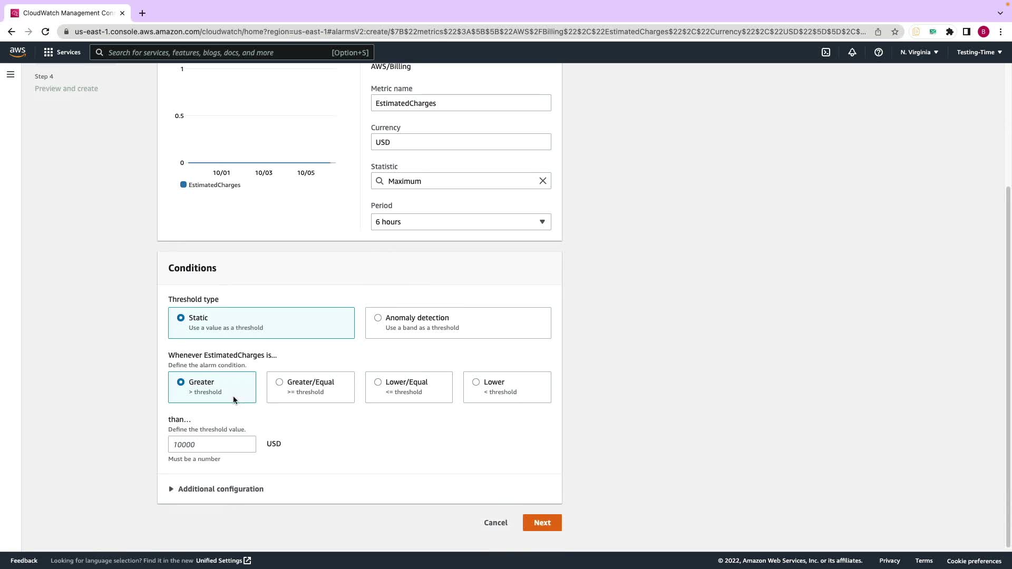Image resolution: width=1012 pixels, height=569 pixels.
Task: Open the Period 6 hours dropdown
Action: [x=461, y=222]
